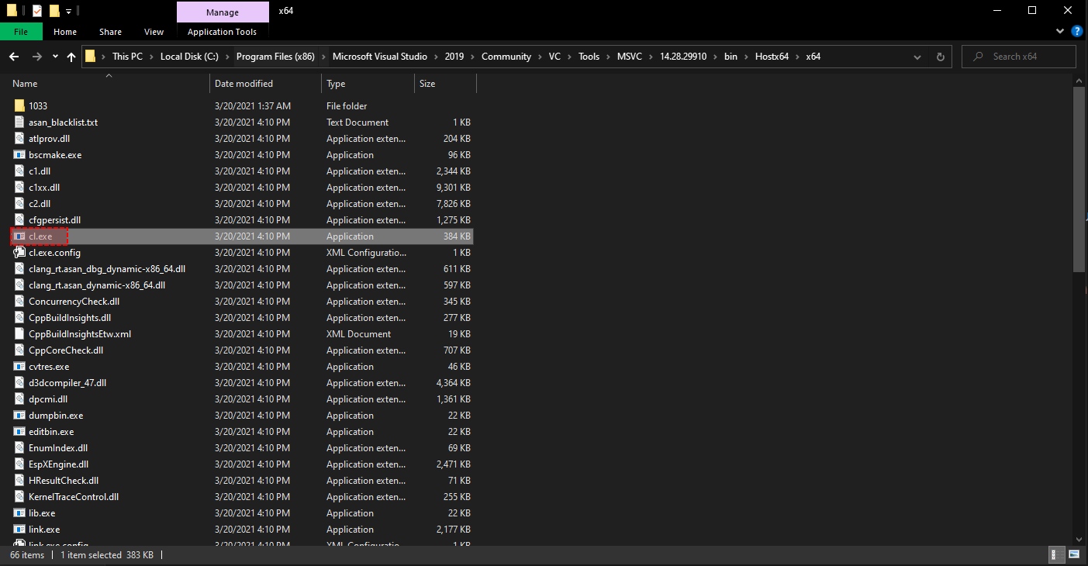
Task: Open the File menu tab
Action: pyautogui.click(x=21, y=32)
